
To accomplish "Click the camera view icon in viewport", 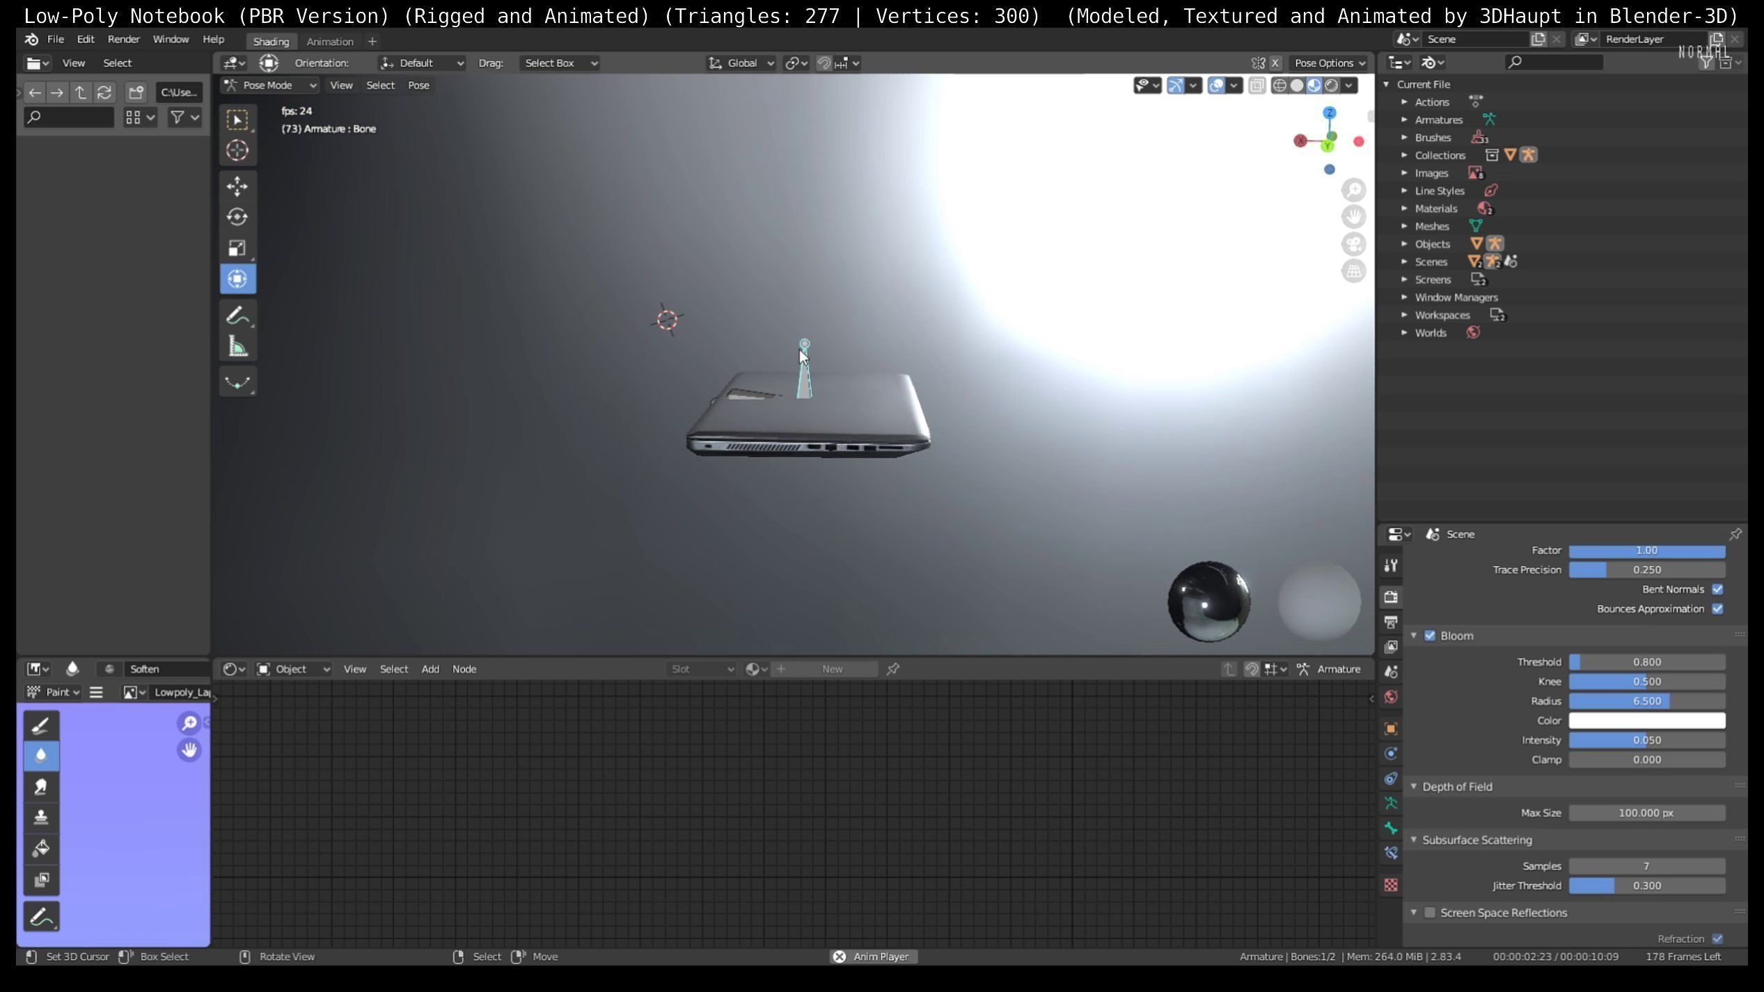I will 1353,244.
